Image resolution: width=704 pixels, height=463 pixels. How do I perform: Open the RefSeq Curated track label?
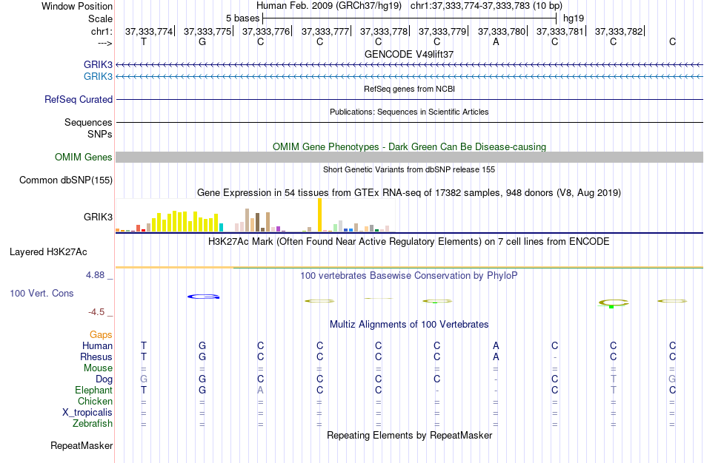(79, 100)
